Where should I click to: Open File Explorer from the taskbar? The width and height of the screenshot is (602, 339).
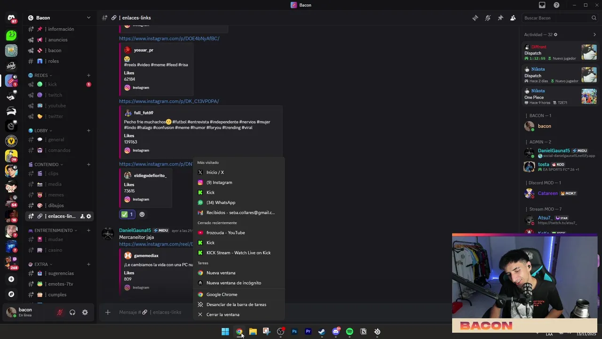(x=253, y=331)
